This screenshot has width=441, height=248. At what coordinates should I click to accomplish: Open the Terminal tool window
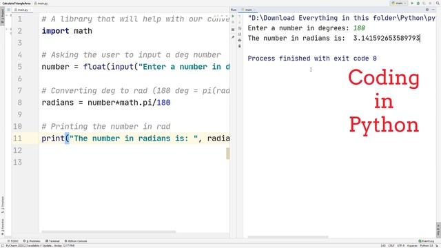[52, 241]
